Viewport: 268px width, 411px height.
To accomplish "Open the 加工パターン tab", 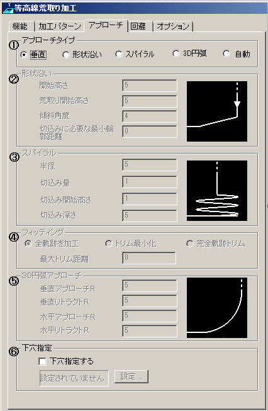I will pyautogui.click(x=60, y=26).
